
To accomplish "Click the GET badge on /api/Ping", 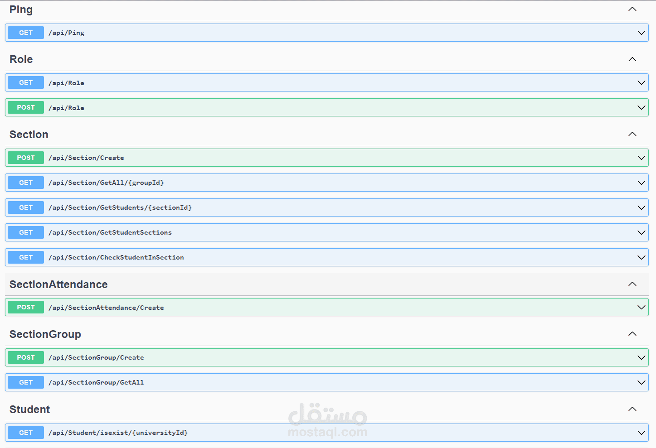I will pyautogui.click(x=25, y=32).
